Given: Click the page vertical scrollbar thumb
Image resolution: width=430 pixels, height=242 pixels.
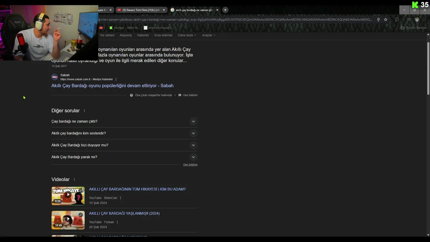Looking at the screenshot, I should (x=428, y=68).
